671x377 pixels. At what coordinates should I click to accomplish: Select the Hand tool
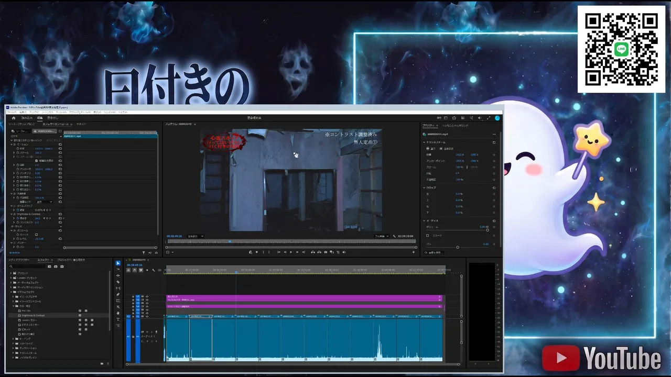pos(118,313)
